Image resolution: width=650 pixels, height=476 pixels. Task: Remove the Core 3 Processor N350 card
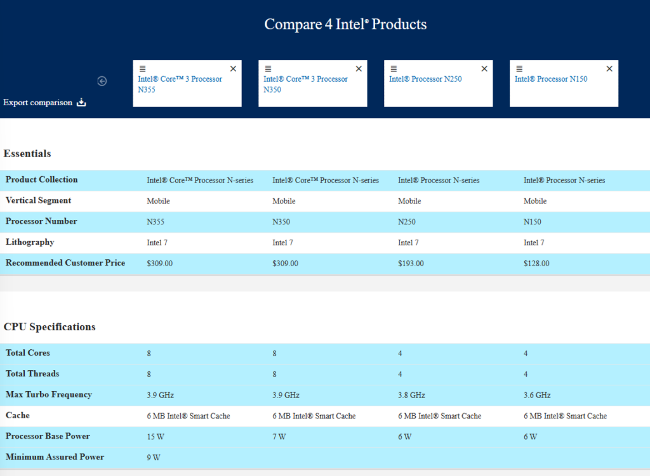click(x=359, y=68)
